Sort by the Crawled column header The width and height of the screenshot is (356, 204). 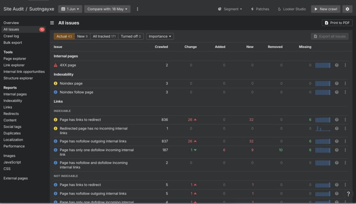(x=161, y=47)
